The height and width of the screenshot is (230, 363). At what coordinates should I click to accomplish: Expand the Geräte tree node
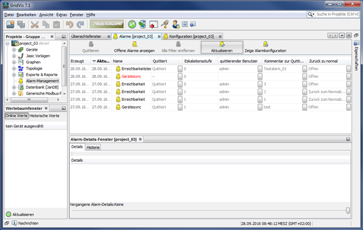pyautogui.click(x=14, y=50)
